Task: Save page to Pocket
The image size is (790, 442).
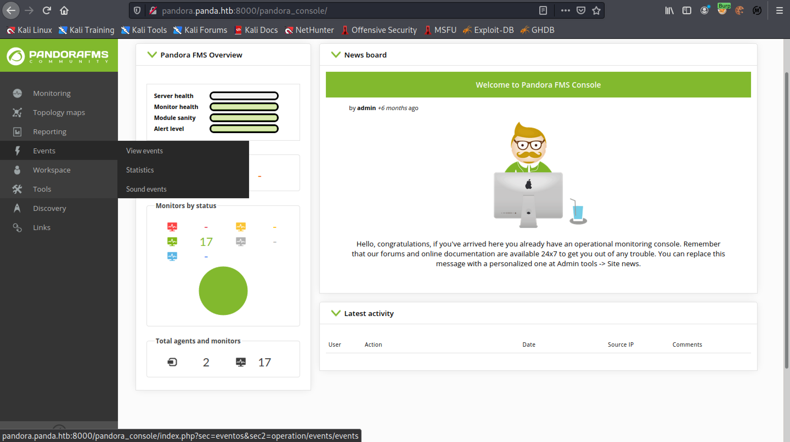Action: pyautogui.click(x=580, y=11)
